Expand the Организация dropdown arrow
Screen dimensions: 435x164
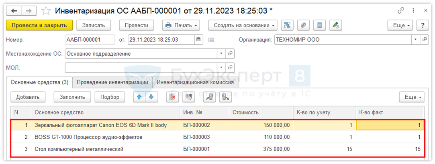point(416,40)
